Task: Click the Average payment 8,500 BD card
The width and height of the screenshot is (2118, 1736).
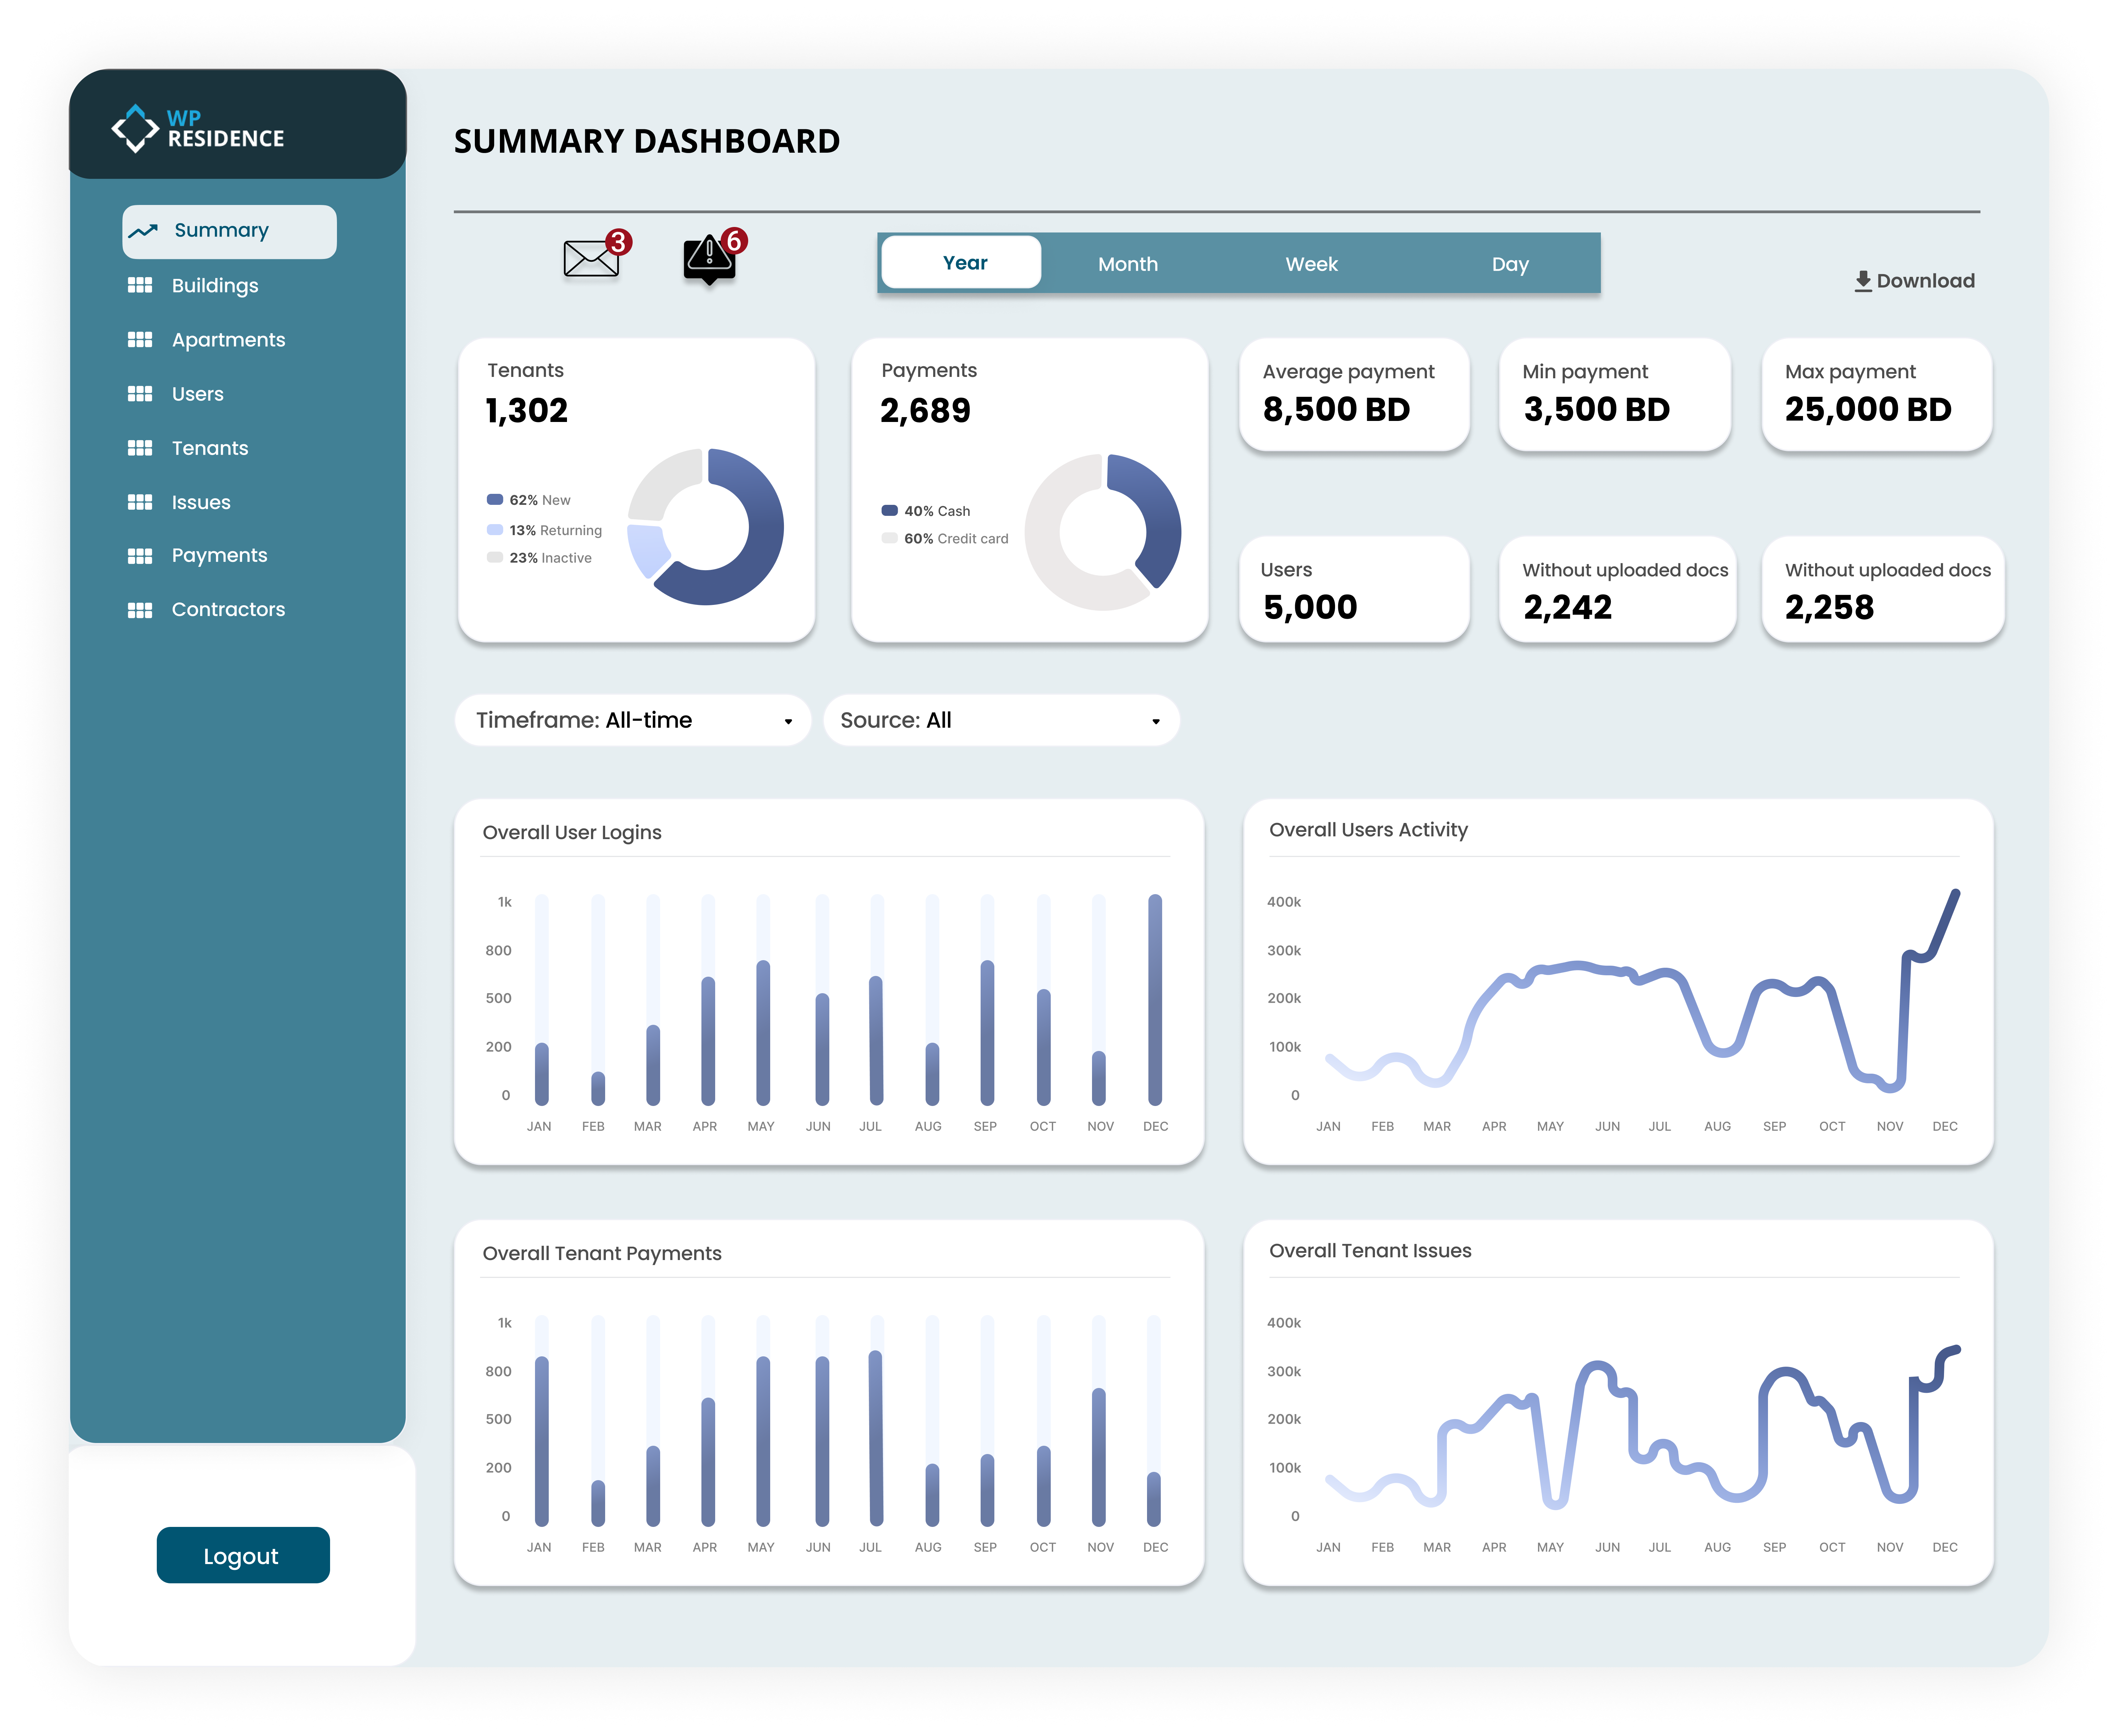Action: click(x=1354, y=394)
